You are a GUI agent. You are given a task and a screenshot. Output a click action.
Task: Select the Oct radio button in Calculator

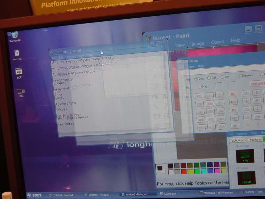point(212,78)
